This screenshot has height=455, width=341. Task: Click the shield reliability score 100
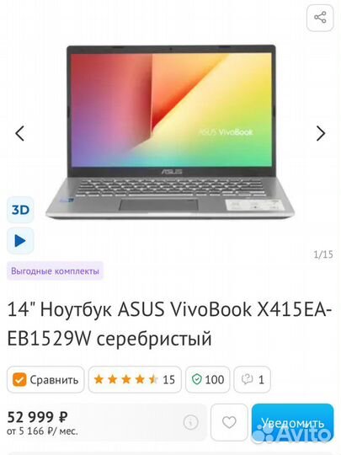208,379
